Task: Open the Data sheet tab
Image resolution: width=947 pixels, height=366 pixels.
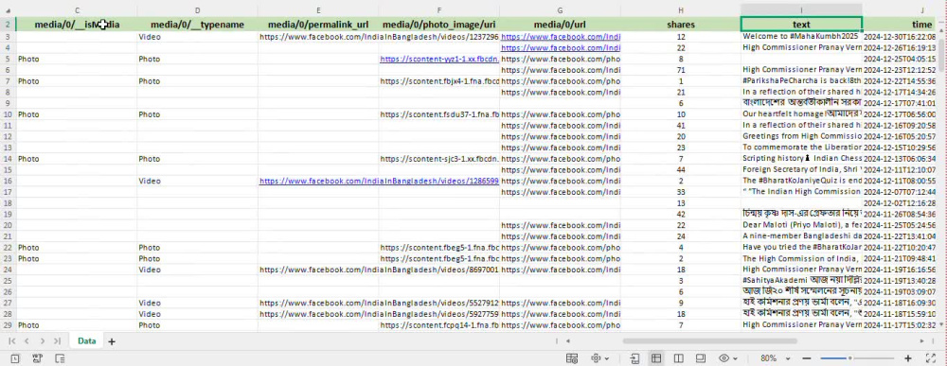Action: click(x=86, y=340)
